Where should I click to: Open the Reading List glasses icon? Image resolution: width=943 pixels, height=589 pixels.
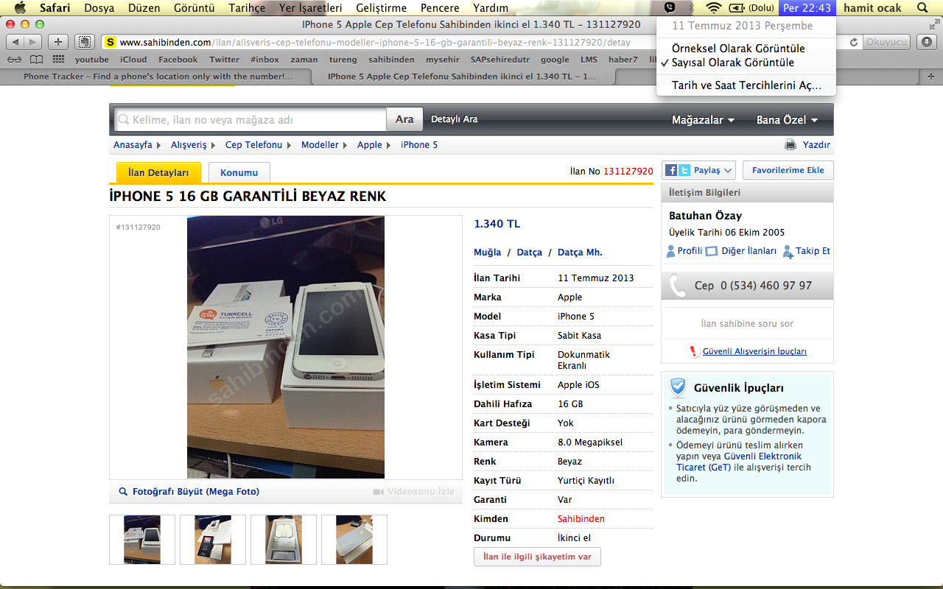pos(13,60)
